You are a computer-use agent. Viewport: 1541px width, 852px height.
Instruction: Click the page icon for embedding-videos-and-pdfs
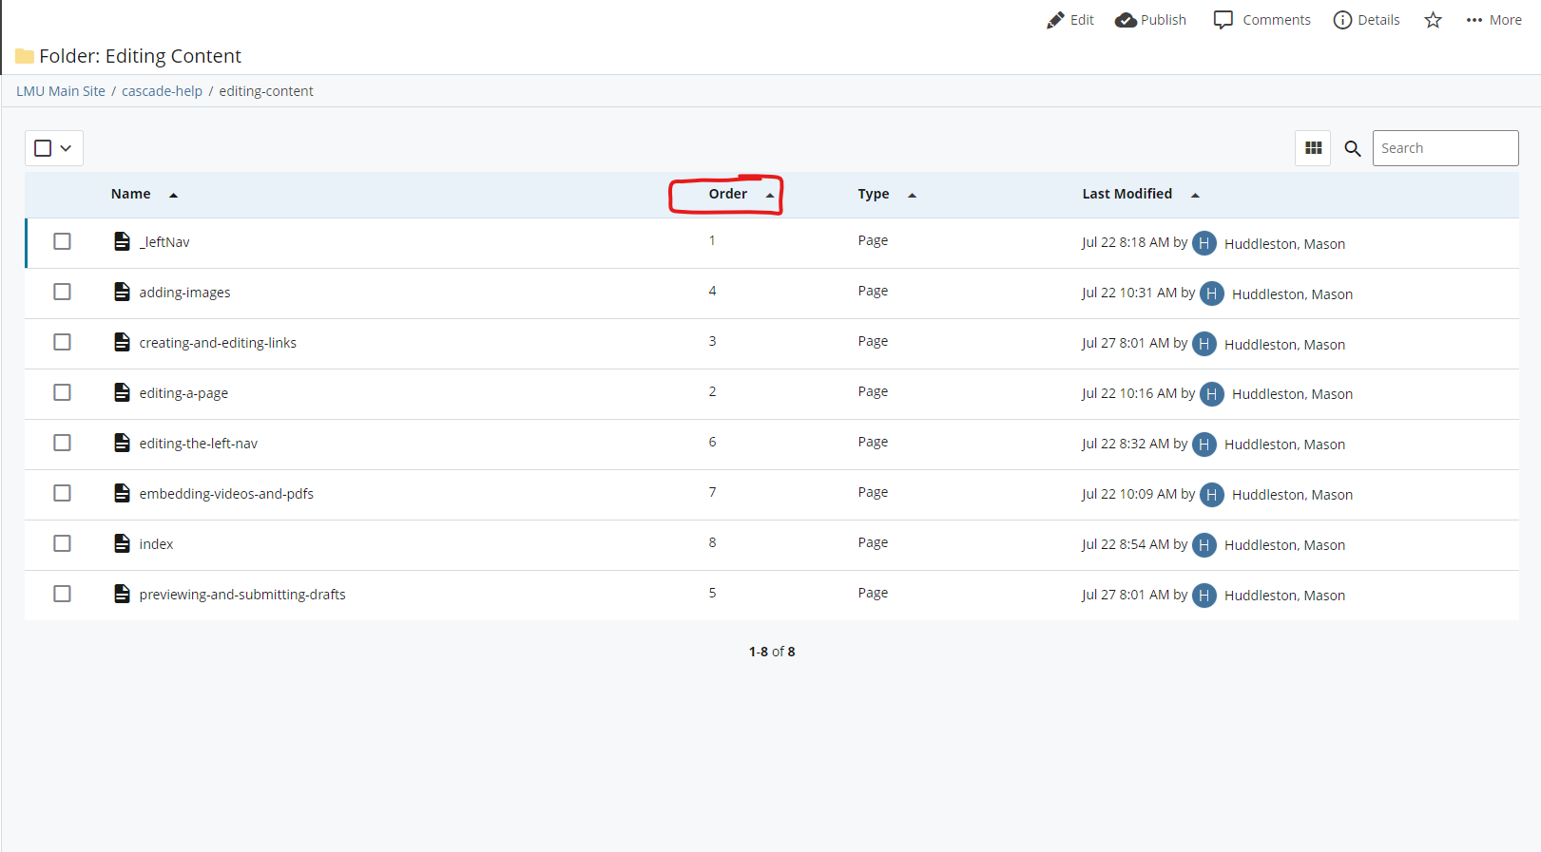[x=122, y=493]
